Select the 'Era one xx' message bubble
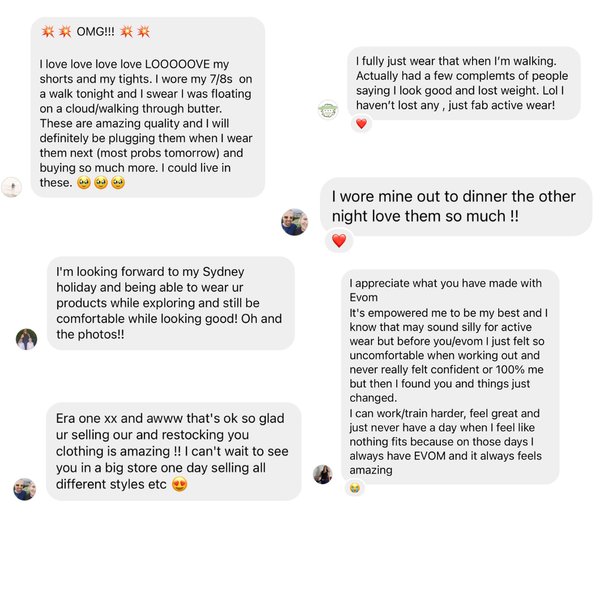Screen dimensions: 612x612 [174, 452]
